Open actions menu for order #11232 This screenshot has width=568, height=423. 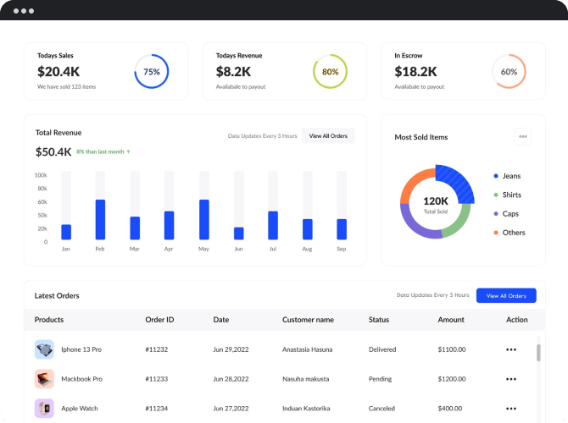(x=511, y=349)
